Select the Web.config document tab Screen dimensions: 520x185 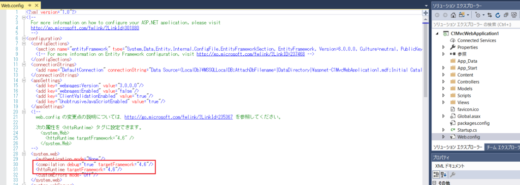(x=13, y=6)
